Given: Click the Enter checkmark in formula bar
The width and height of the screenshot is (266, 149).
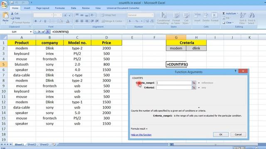Looking at the screenshot, I should coord(43,31).
